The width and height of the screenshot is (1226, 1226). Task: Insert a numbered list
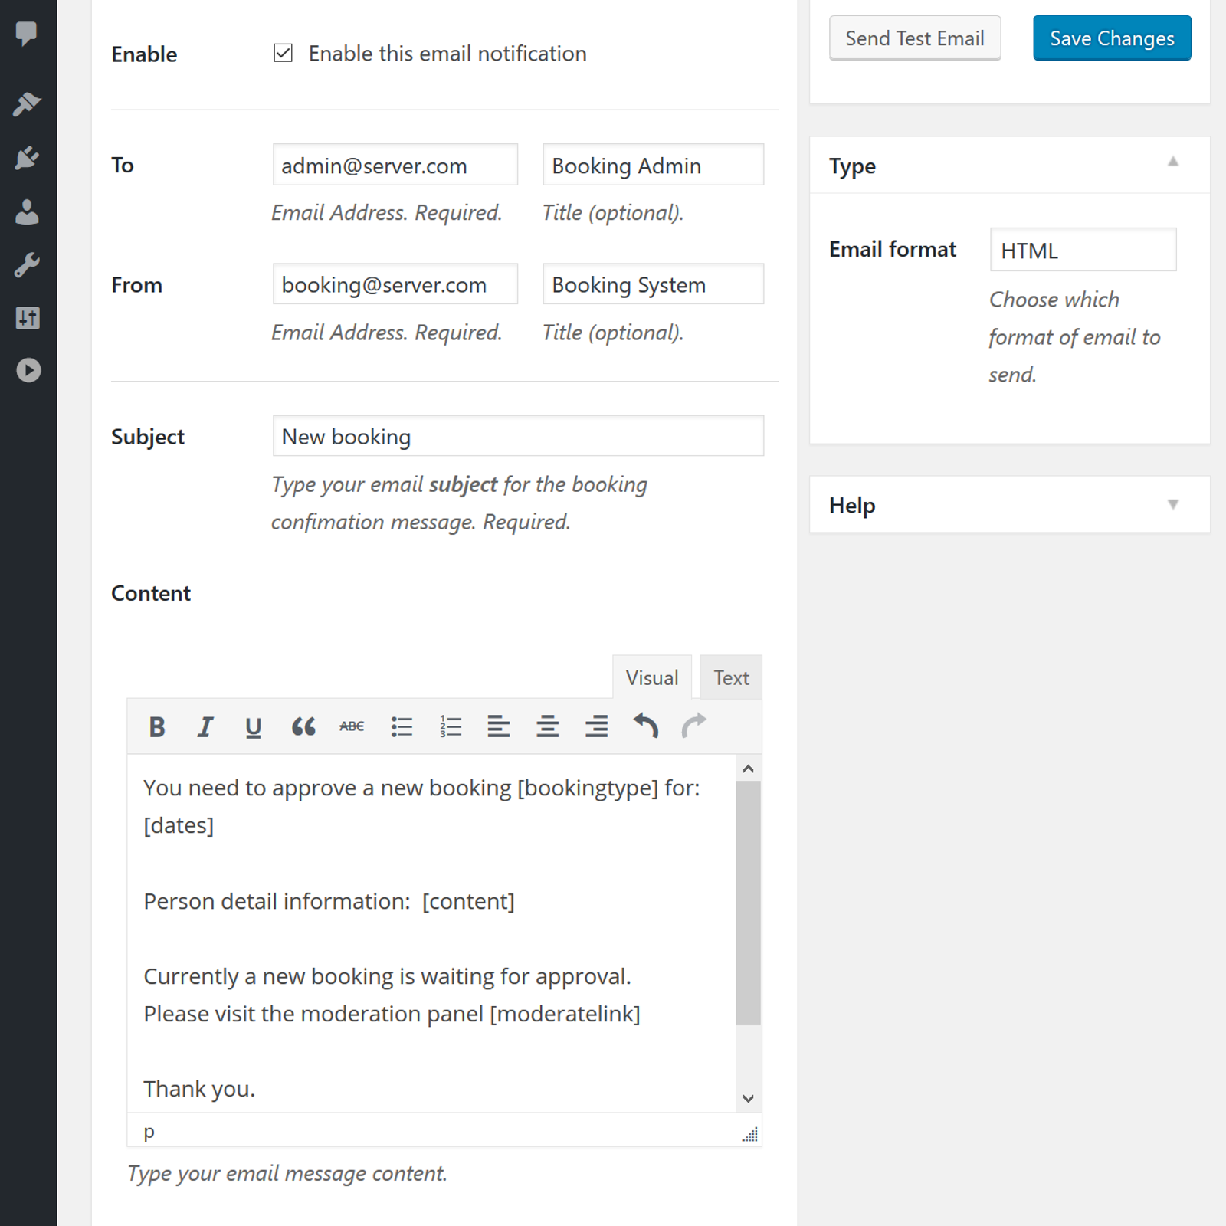pyautogui.click(x=451, y=726)
